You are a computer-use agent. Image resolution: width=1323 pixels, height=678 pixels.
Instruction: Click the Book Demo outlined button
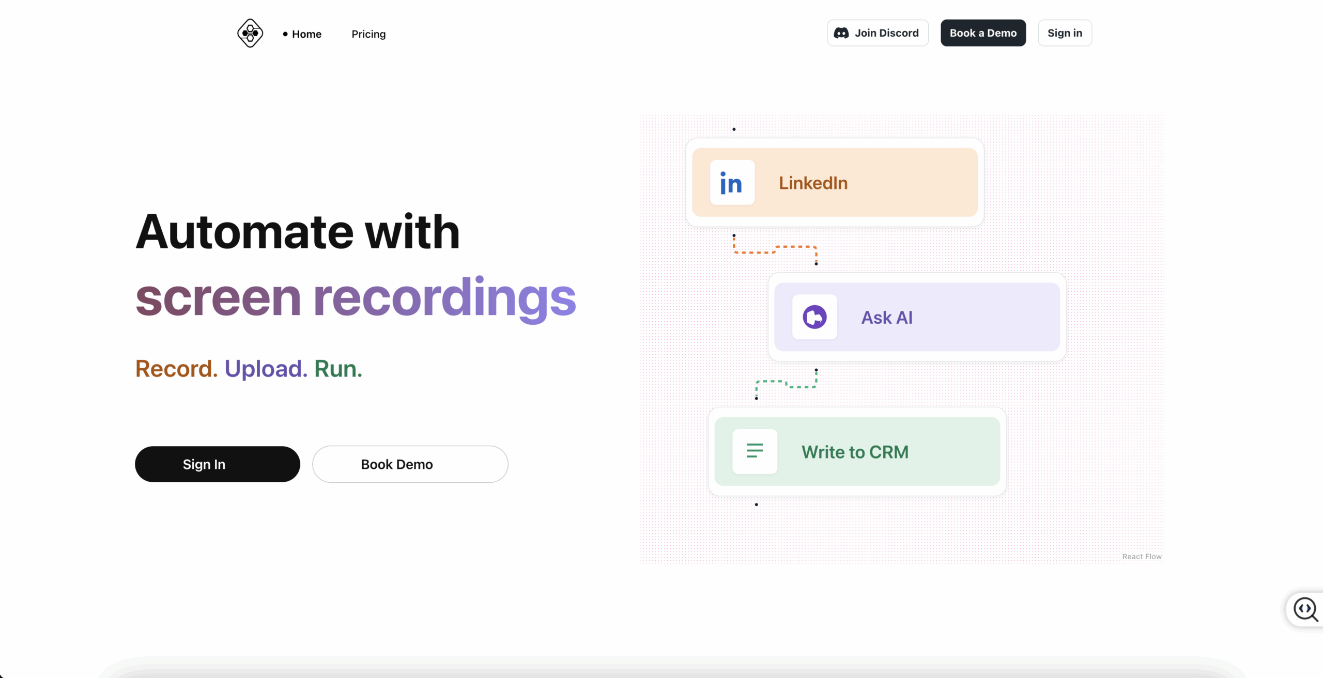[410, 464]
